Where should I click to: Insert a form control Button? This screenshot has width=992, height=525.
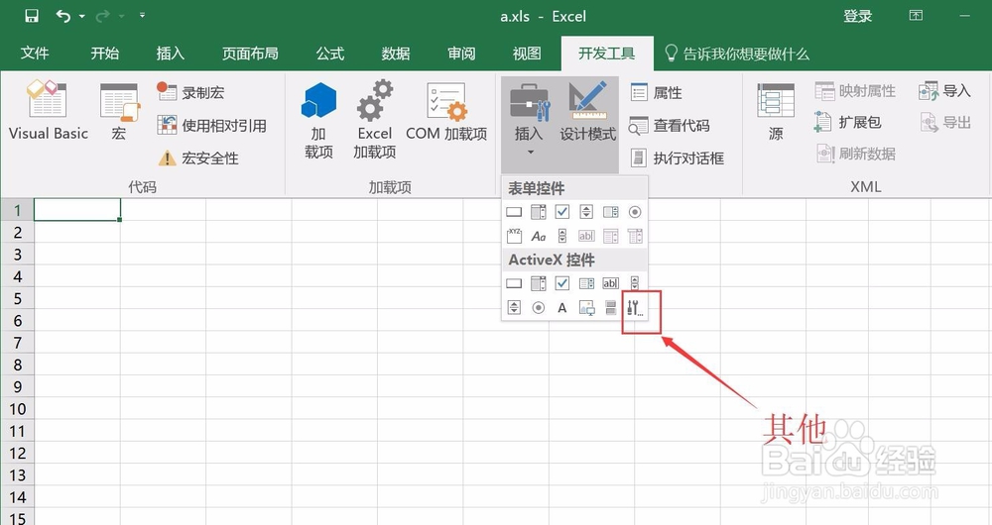514,212
